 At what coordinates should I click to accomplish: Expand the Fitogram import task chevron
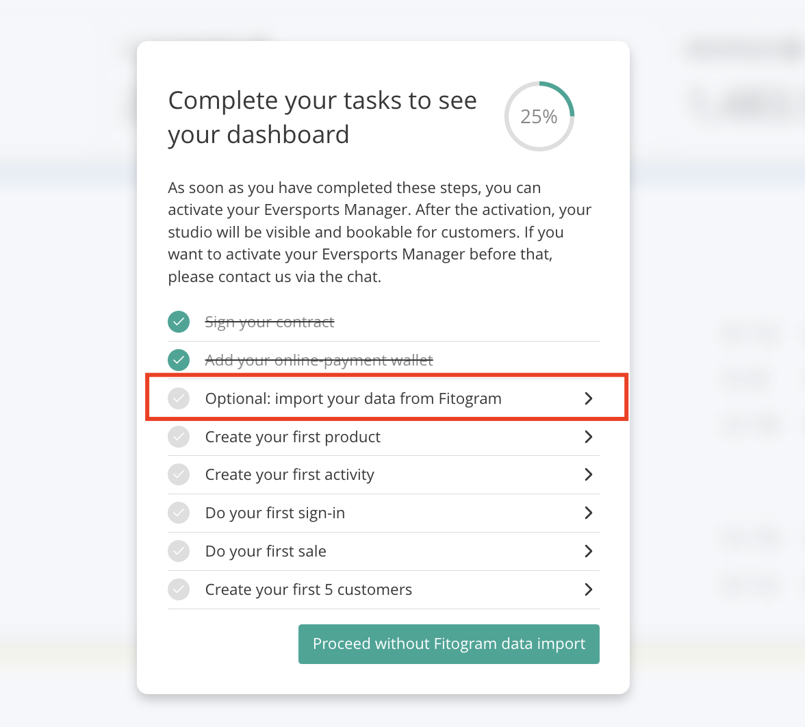coord(589,398)
